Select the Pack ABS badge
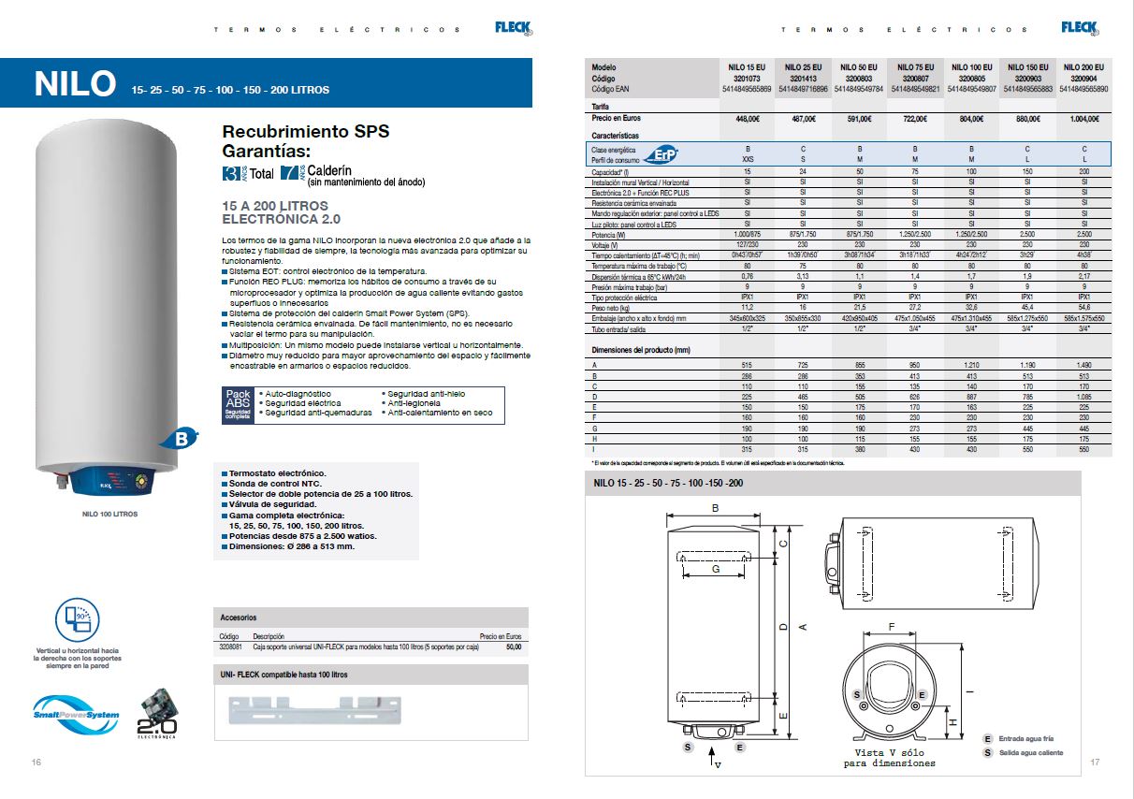Screen dimensions: 1134x799 238,404
